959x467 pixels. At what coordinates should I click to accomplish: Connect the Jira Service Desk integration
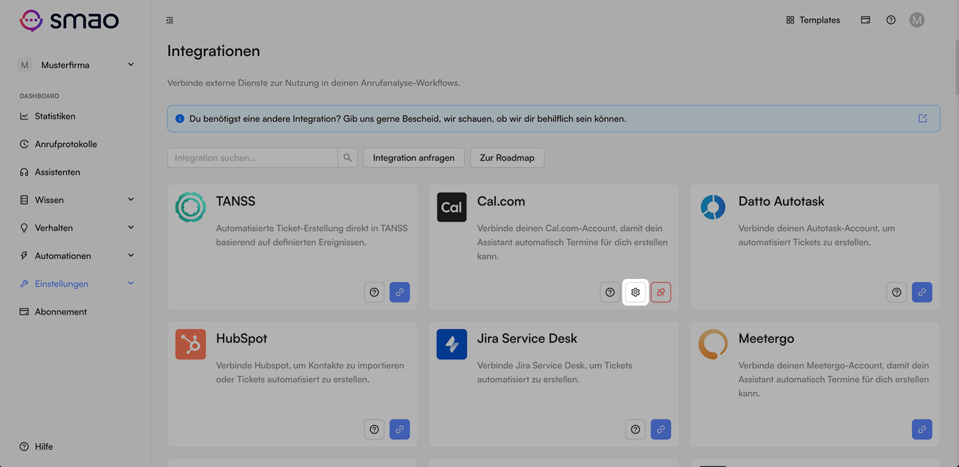[661, 430]
